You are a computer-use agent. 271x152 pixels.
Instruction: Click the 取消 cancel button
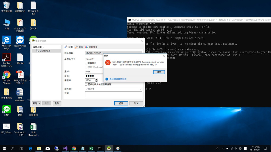click(136, 103)
